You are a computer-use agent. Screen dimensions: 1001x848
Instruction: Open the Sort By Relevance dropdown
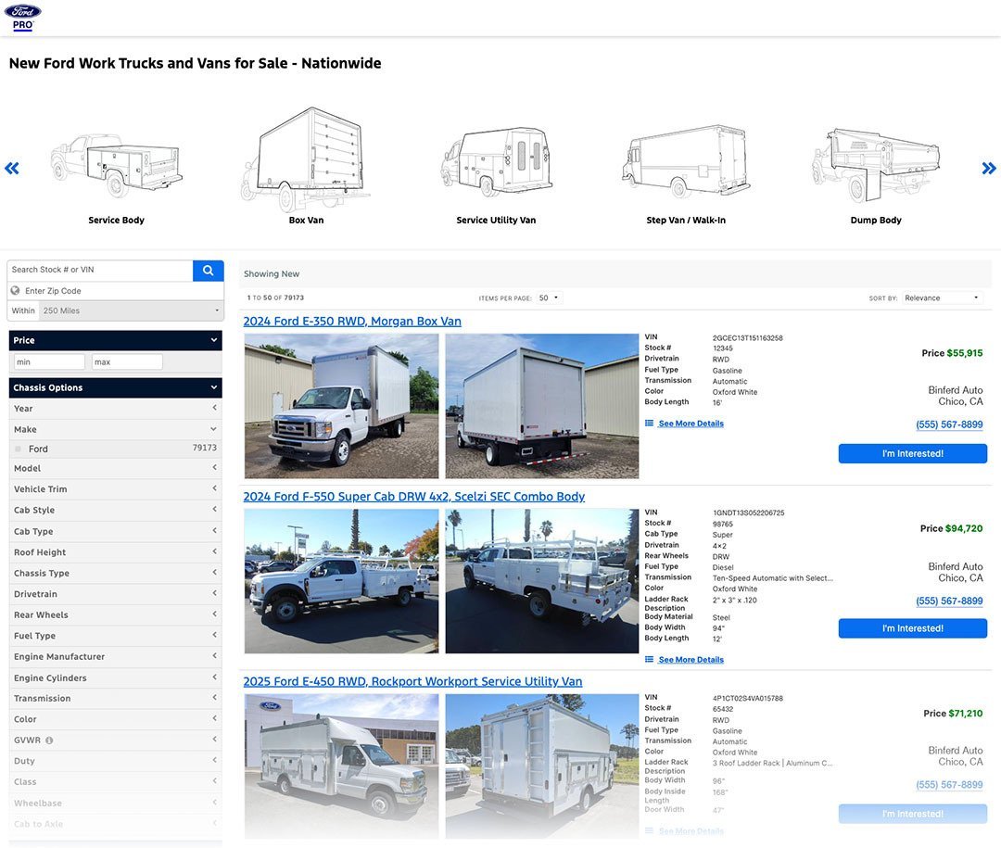tap(942, 298)
